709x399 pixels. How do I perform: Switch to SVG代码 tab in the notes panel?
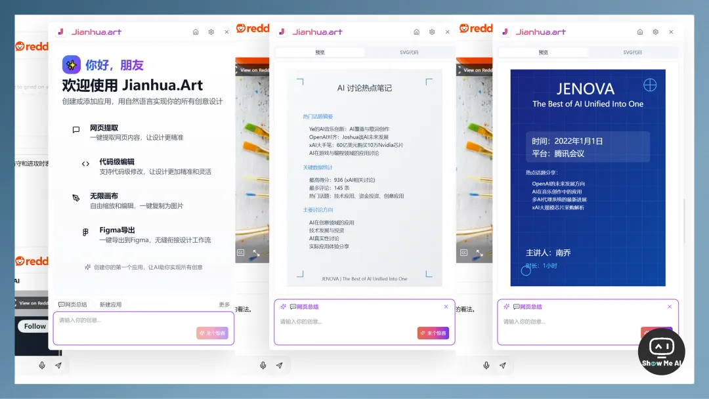(409, 52)
